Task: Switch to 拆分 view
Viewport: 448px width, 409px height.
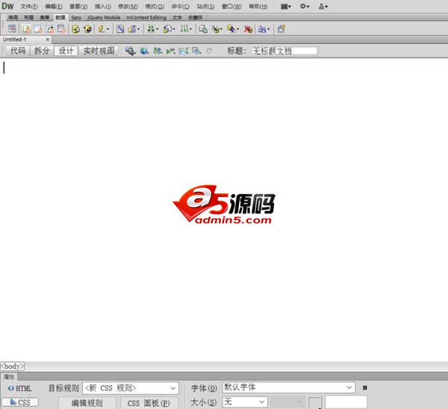Action: pyautogui.click(x=42, y=51)
